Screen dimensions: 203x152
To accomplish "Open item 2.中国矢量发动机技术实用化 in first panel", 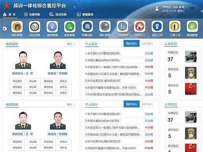I will click(x=102, y=60).
